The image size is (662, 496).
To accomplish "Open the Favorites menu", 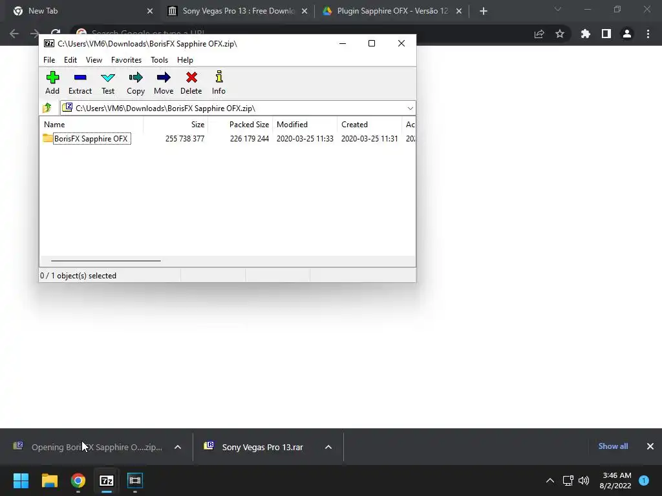I will (x=126, y=60).
